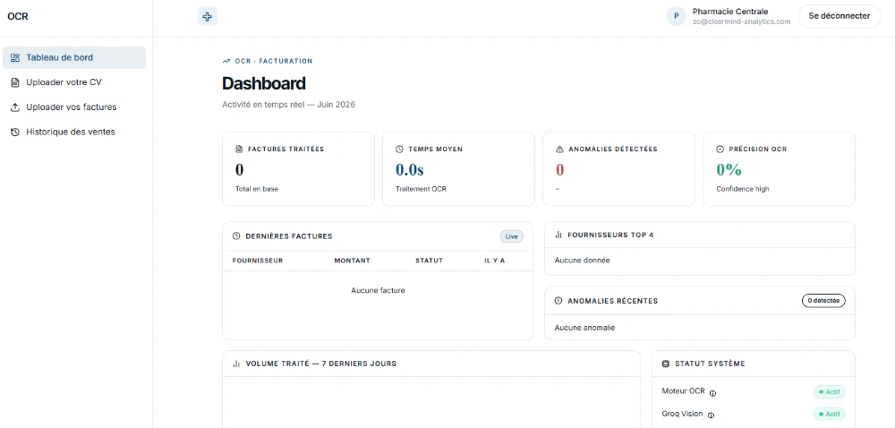Viewport: 895px width, 428px height.
Task: Open Tableau de bord in sidebar
Action: (74, 57)
